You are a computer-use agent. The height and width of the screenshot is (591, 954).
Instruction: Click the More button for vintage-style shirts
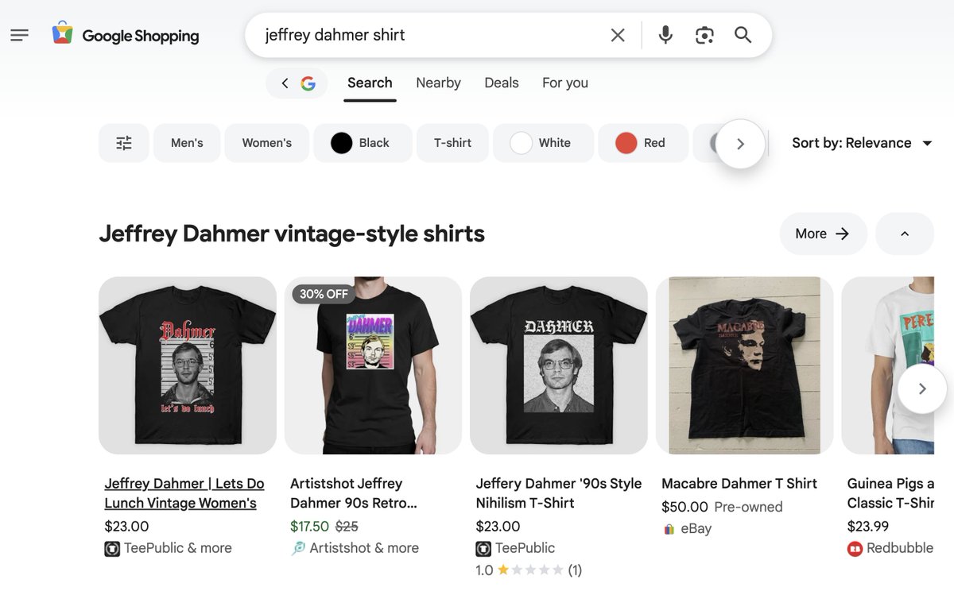click(823, 234)
